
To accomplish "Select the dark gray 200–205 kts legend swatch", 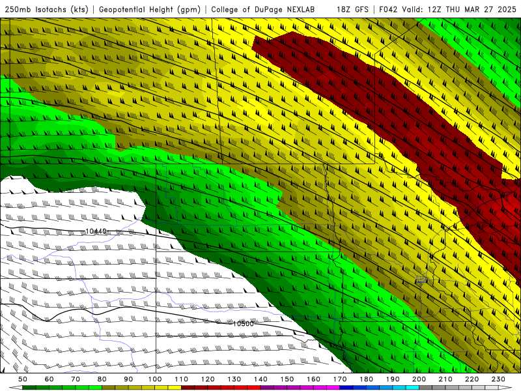I will coord(426,387).
